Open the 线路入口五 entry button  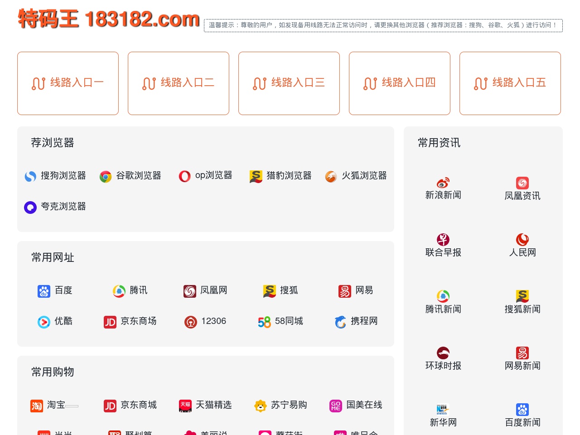pyautogui.click(x=510, y=83)
